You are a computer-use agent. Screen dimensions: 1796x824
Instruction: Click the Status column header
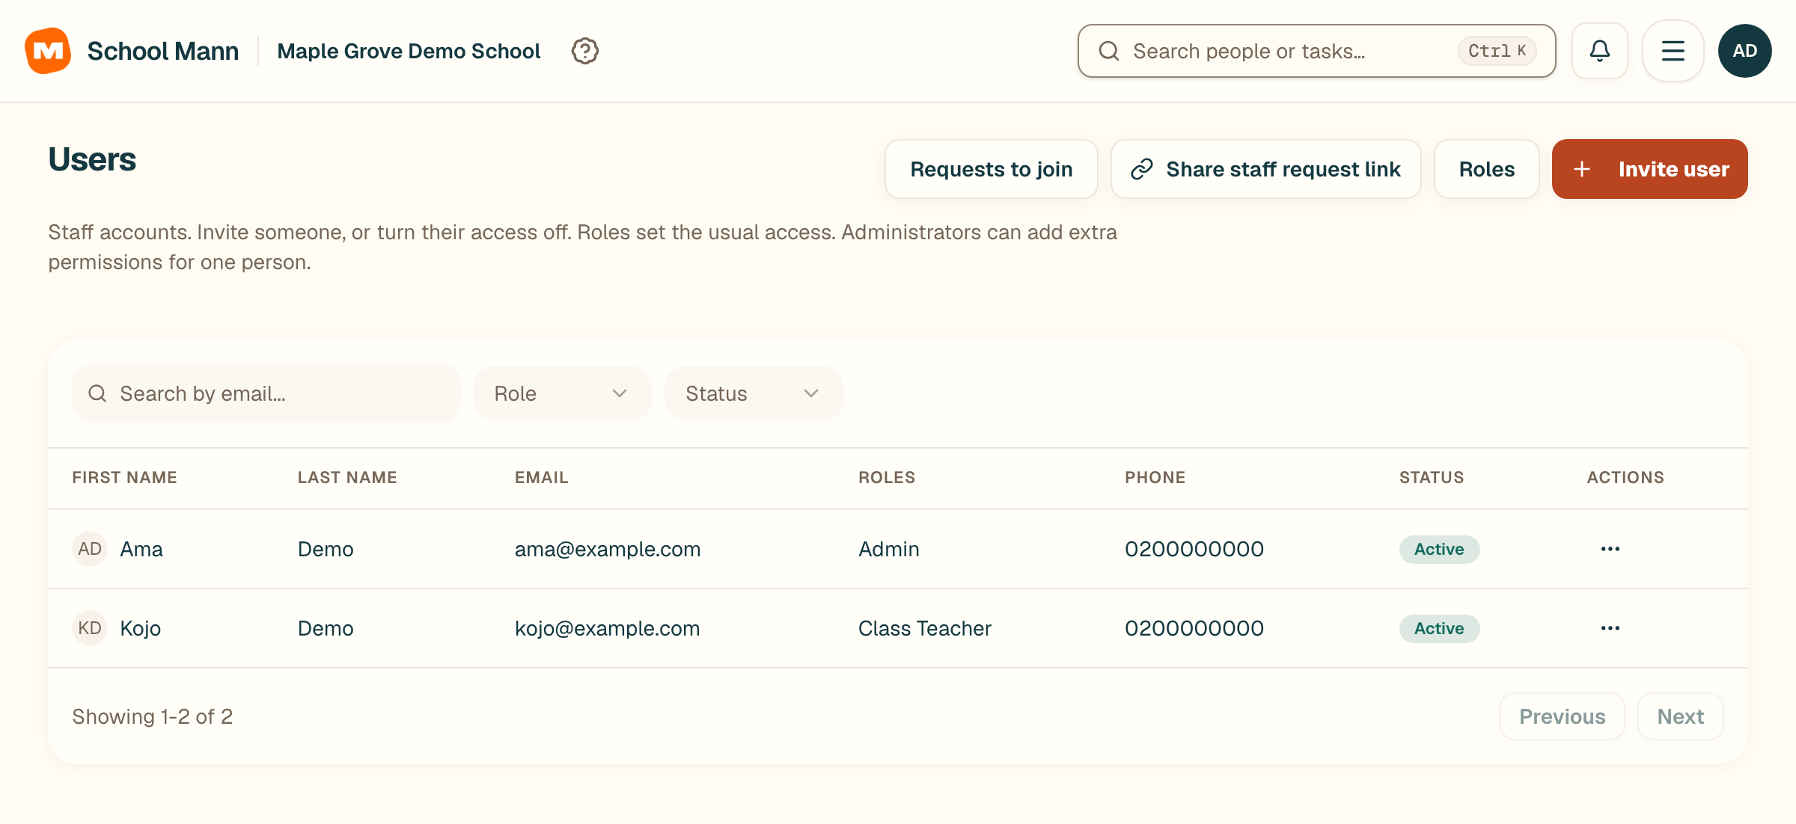coord(1432,477)
